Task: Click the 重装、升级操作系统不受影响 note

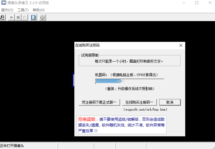Action: tap(130, 89)
